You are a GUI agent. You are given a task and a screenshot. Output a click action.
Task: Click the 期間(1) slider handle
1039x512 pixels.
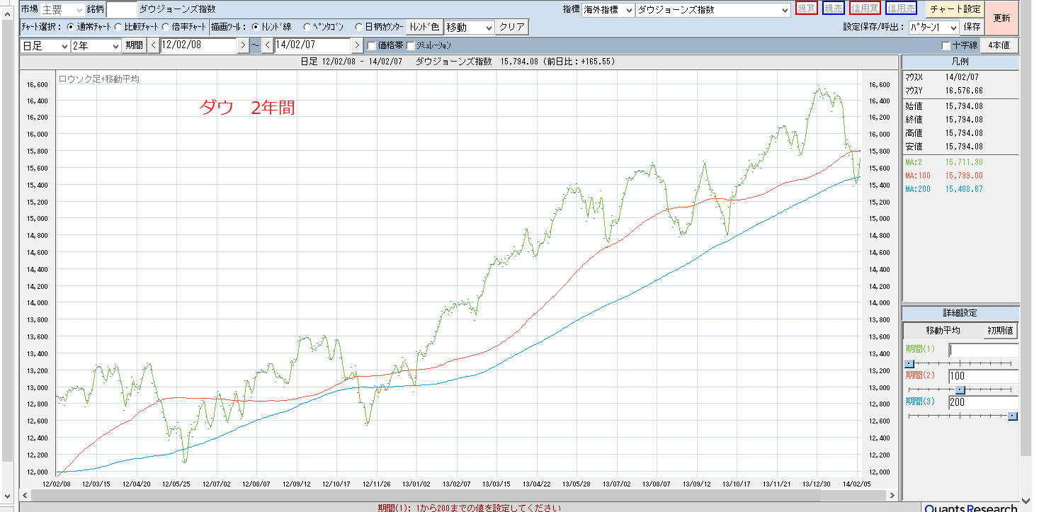pos(910,363)
